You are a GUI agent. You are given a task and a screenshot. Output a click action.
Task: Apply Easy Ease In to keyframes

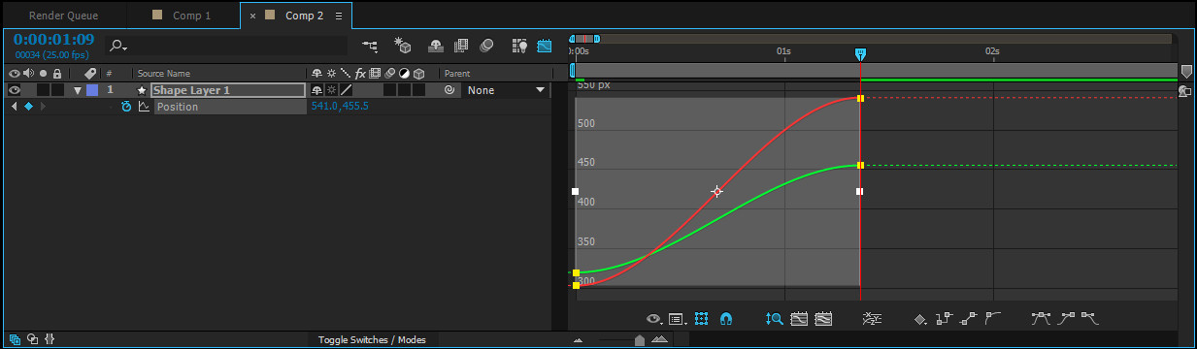point(1067,318)
